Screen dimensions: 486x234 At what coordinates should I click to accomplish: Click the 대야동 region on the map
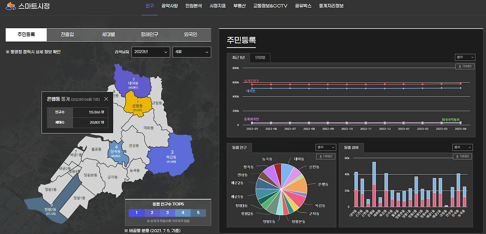tap(133, 82)
